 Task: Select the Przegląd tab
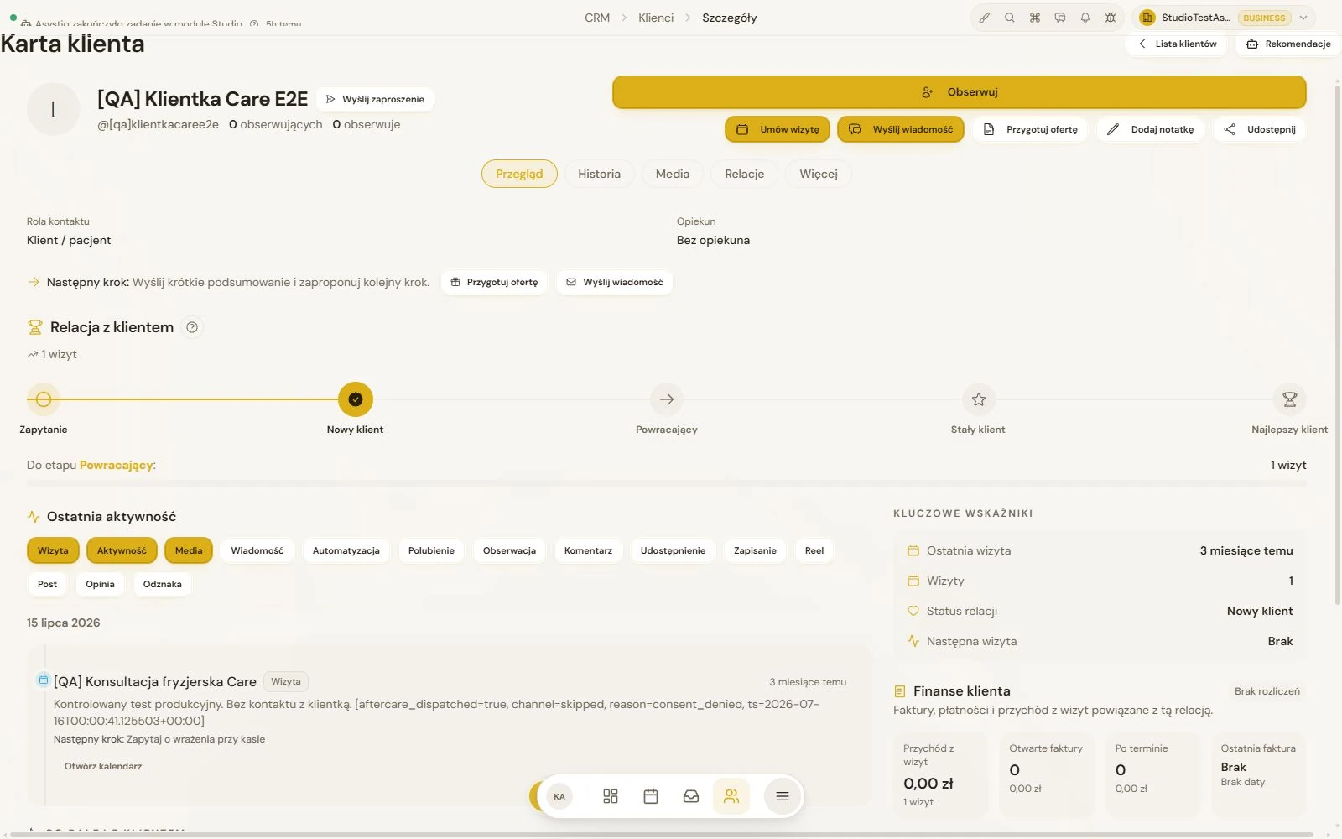tap(519, 174)
